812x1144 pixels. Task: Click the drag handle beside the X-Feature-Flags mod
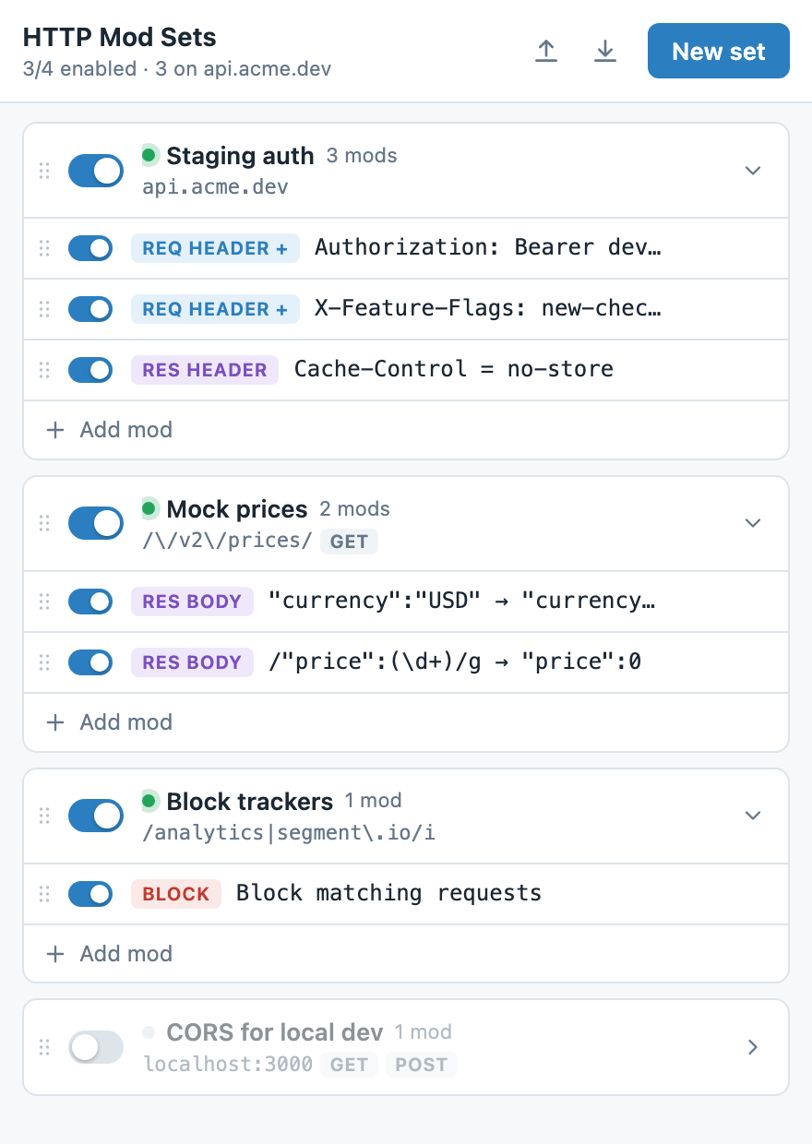coord(44,309)
